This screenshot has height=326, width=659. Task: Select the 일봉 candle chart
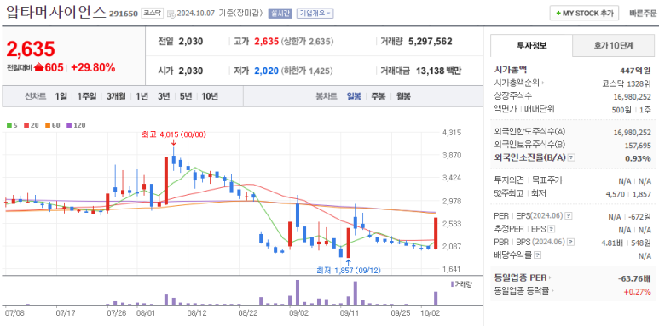click(354, 96)
